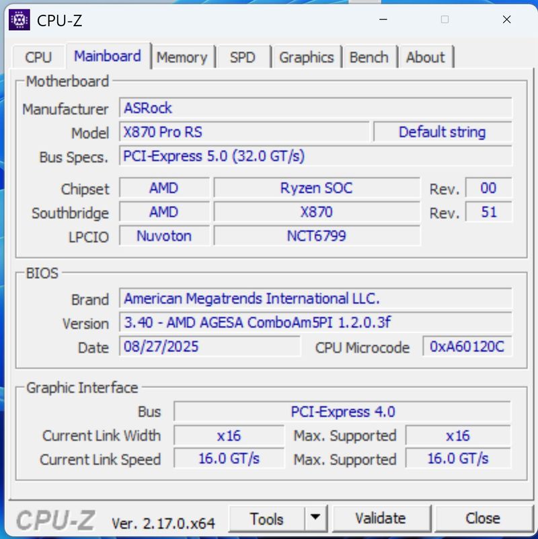Select the Chipset Rev. value 00
The width and height of the screenshot is (538, 539).
pos(488,188)
